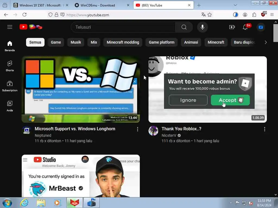This screenshot has width=278, height=208.
Task: Open Windows Explorer from the taskbar
Action: point(41,203)
